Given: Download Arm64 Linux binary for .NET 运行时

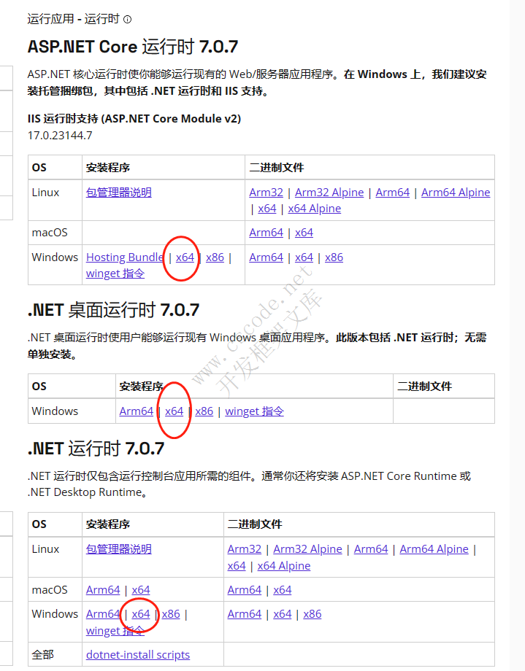Looking at the screenshot, I should click(x=371, y=549).
